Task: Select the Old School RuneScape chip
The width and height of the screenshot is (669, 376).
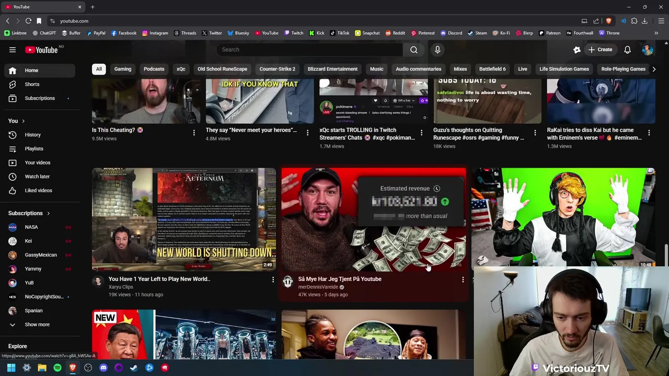Action: (x=222, y=69)
